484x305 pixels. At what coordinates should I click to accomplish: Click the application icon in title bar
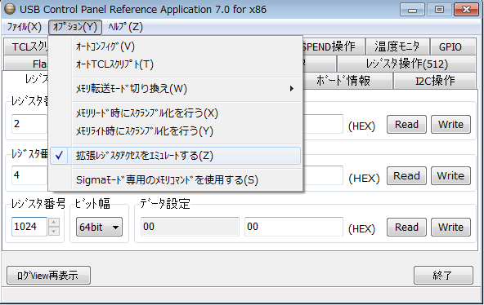[x=10, y=9]
